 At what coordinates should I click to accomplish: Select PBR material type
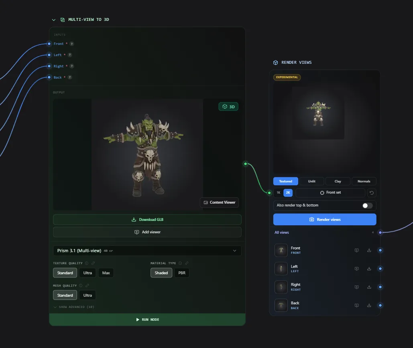click(x=182, y=273)
